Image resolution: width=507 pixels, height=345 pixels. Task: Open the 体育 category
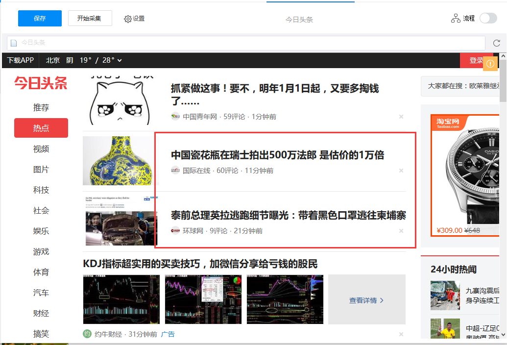(41, 272)
